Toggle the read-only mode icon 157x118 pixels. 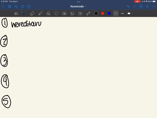coord(16,13)
